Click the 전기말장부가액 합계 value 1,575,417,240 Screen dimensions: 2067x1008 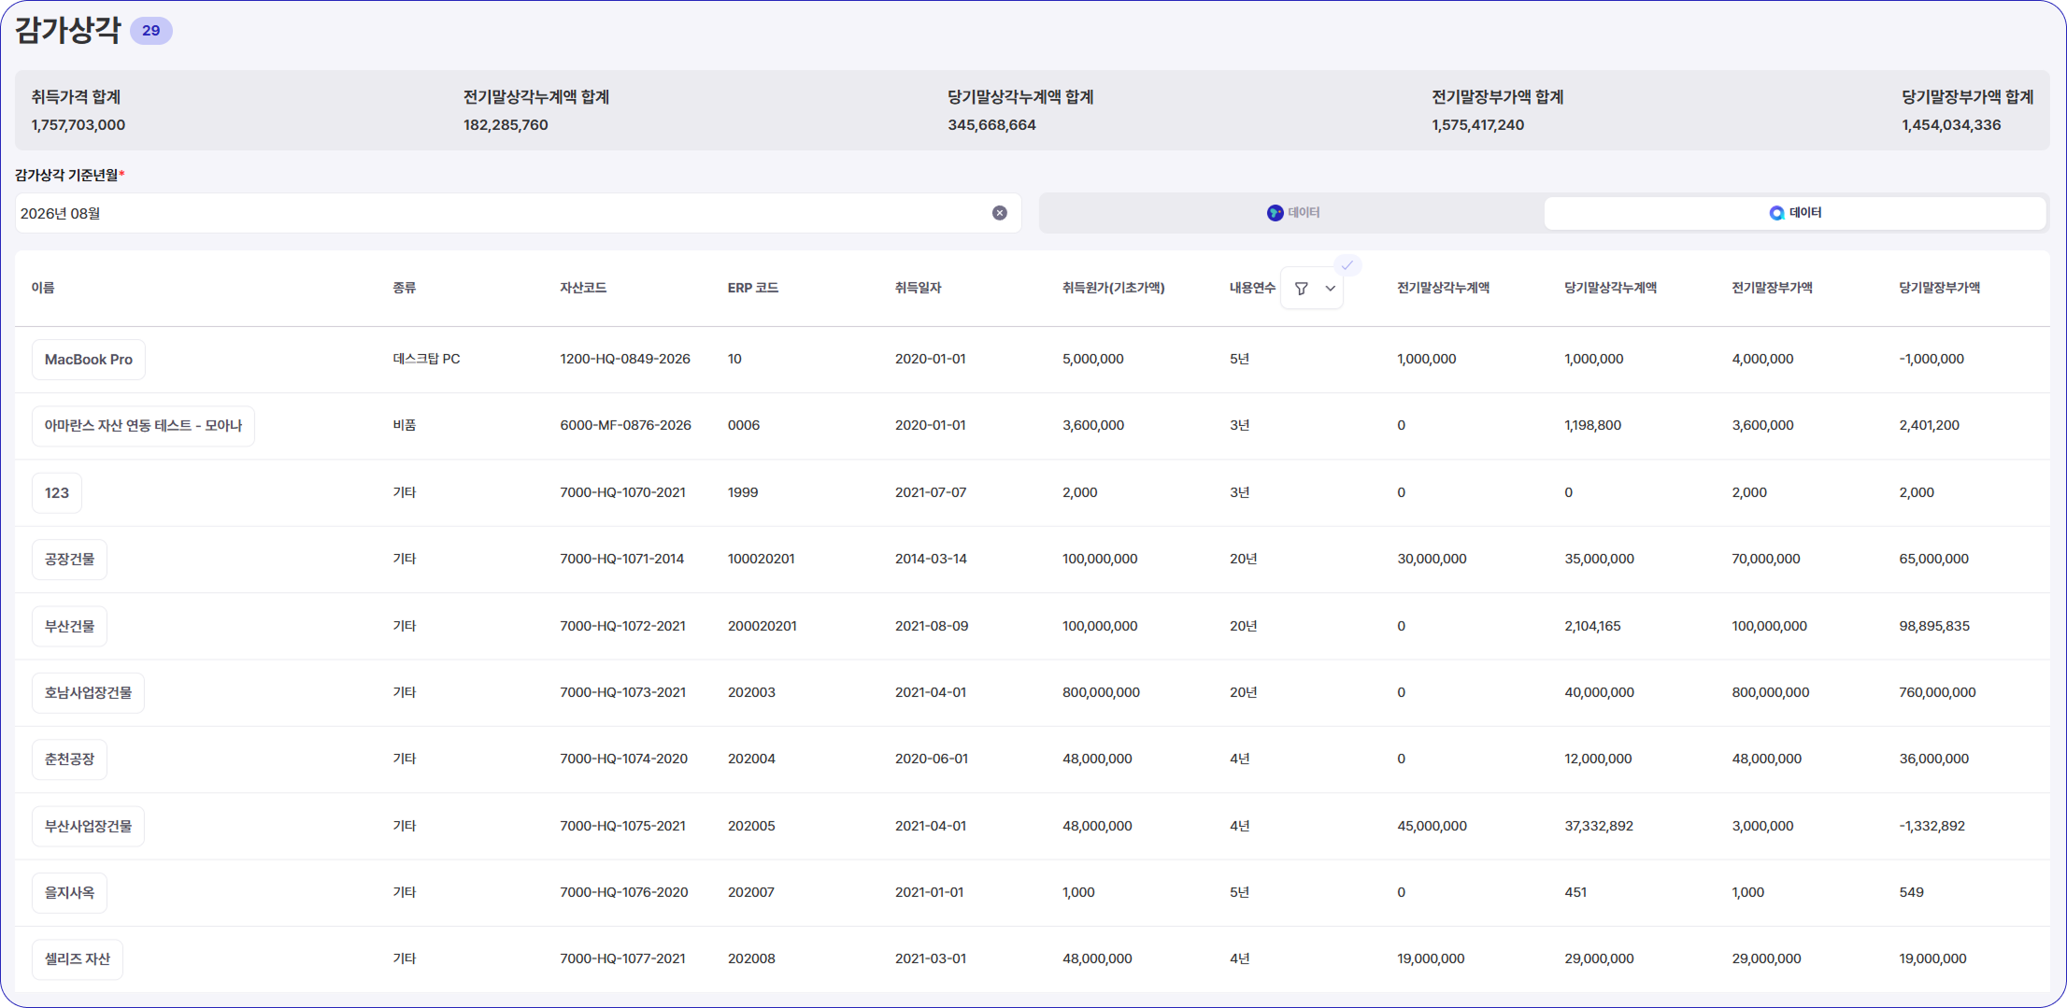1477,125
